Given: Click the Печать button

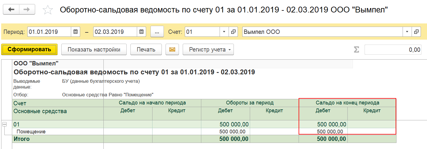Looking at the screenshot, I should [146, 49].
